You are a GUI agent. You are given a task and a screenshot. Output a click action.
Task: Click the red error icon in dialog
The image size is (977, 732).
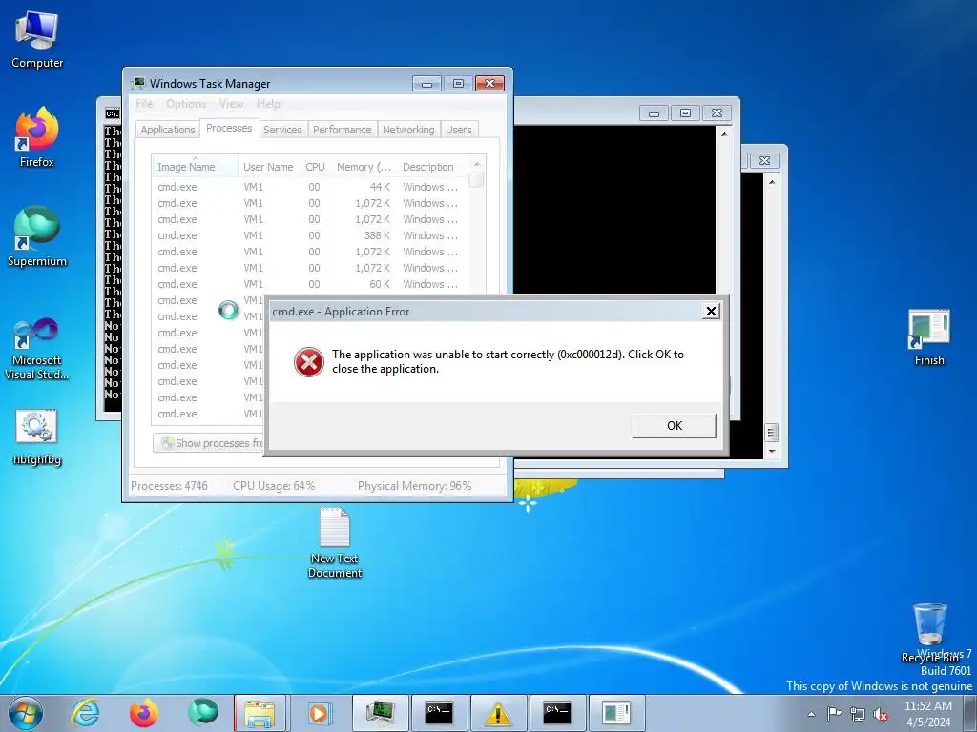pyautogui.click(x=308, y=362)
